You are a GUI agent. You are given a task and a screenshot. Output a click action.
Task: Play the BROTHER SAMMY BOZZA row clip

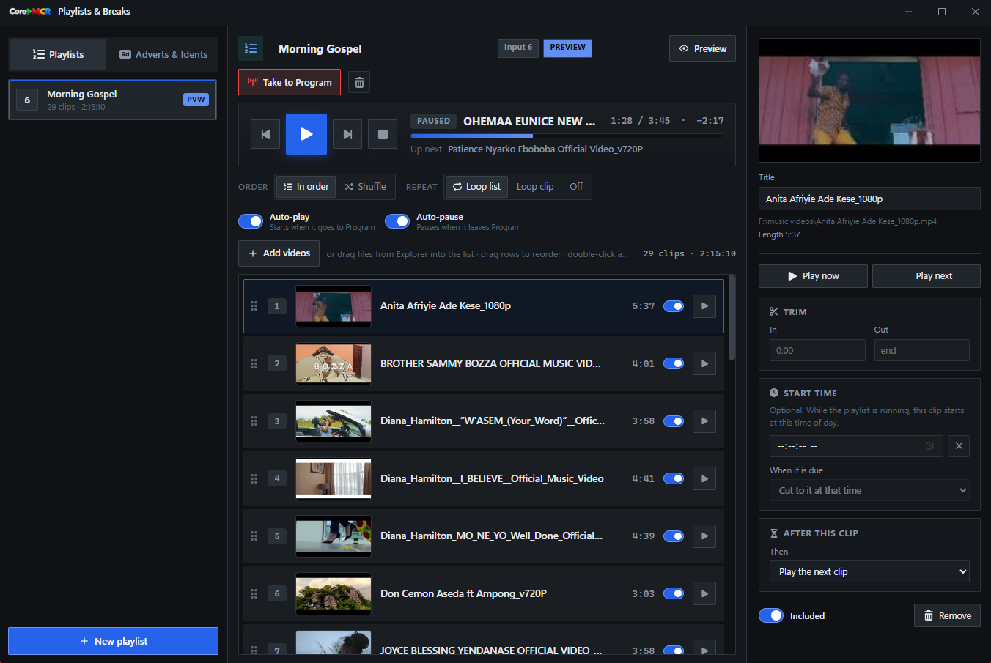[x=704, y=363]
